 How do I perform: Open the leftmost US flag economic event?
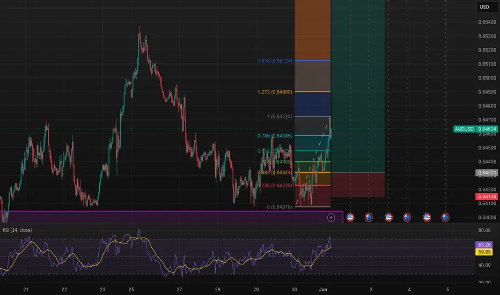tap(350, 218)
